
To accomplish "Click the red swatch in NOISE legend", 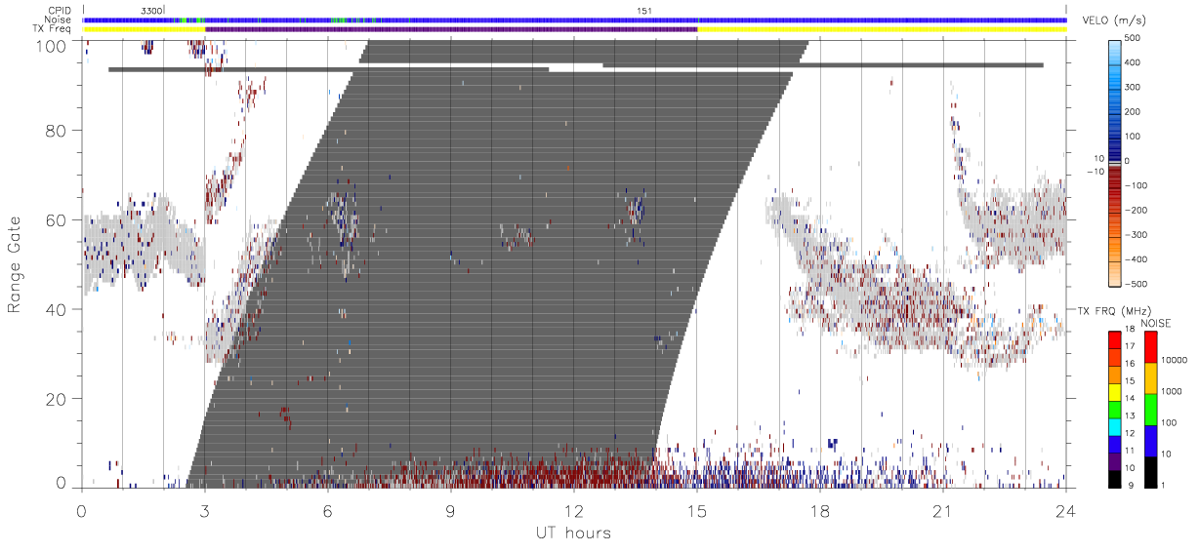I will [1151, 347].
